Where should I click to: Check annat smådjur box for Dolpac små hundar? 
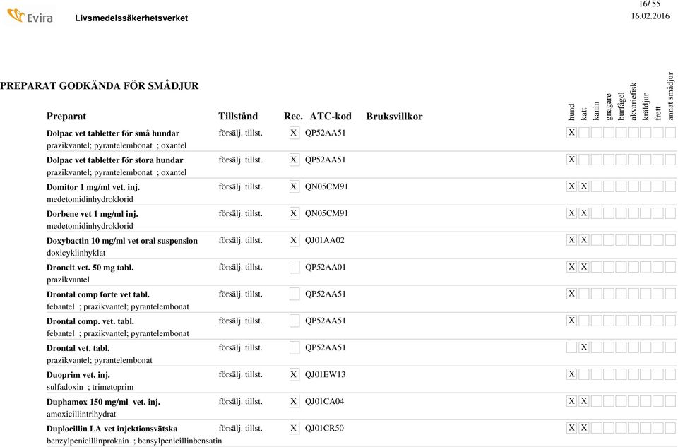coord(671,132)
